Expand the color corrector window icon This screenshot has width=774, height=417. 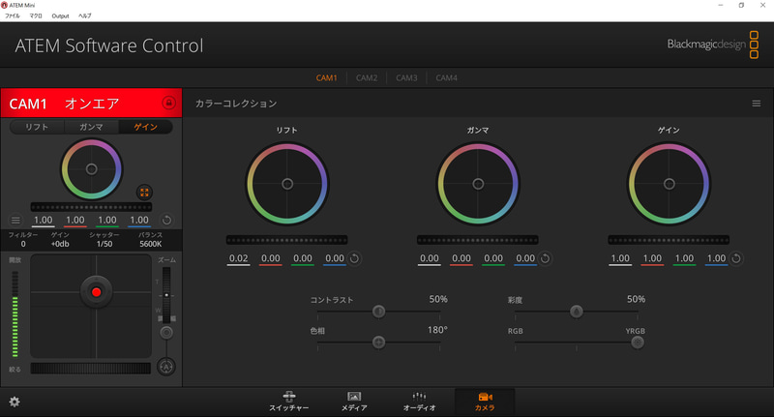coord(144,193)
